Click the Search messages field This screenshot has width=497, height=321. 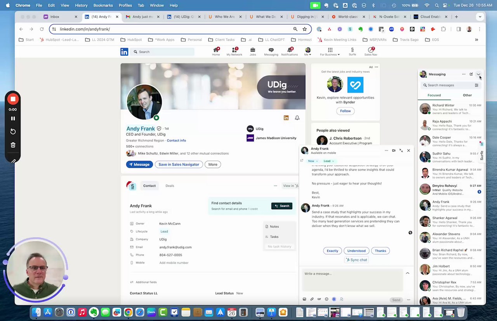click(447, 85)
